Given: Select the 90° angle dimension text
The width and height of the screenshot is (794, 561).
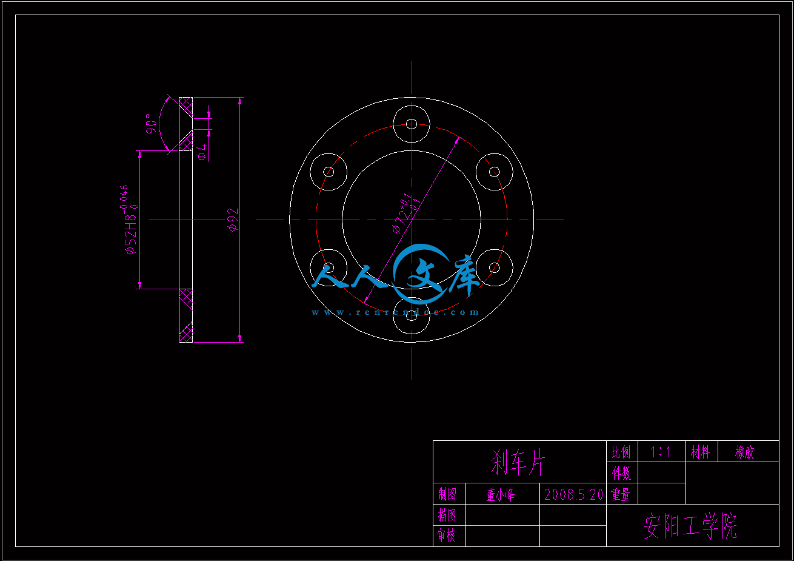Looking at the screenshot, I should 152,124.
